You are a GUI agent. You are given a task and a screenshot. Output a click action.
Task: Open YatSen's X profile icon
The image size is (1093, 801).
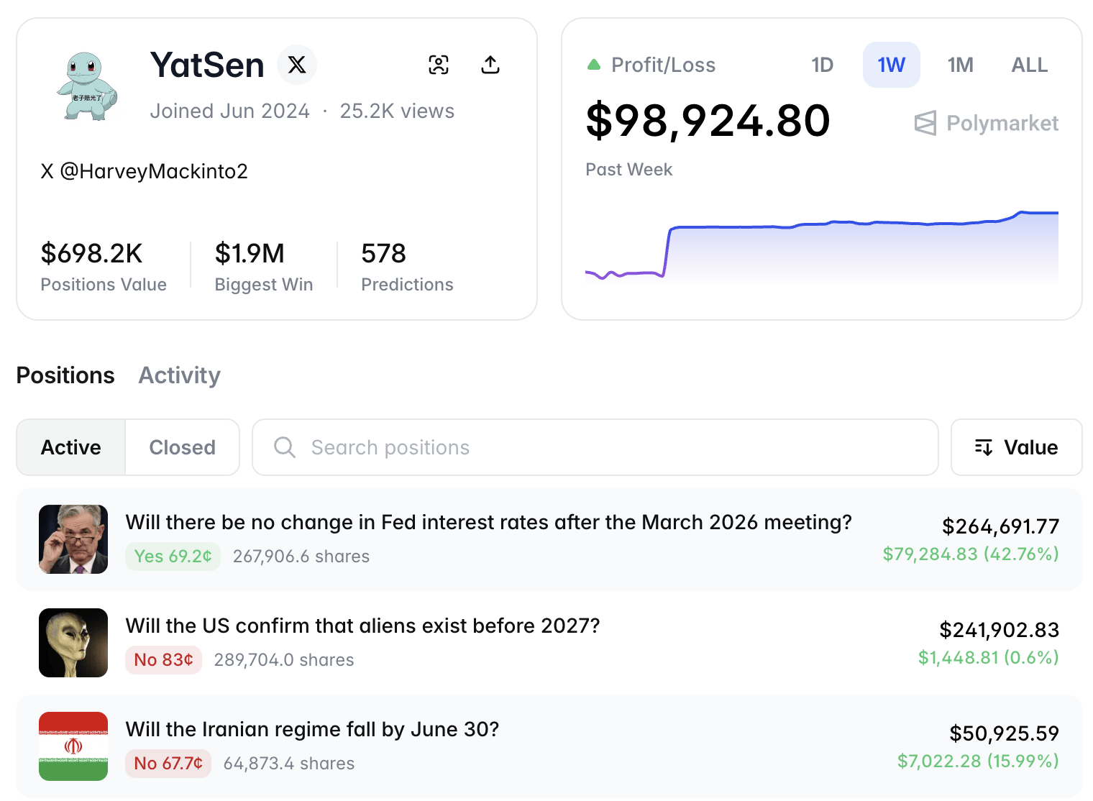[296, 65]
